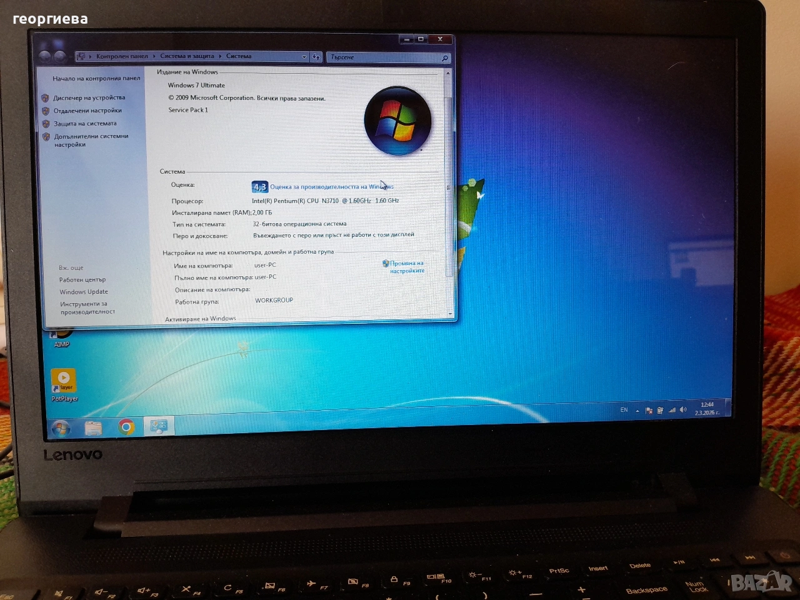The height and width of the screenshot is (600, 800).
Task: Click EN language indicator
Action: click(624, 410)
